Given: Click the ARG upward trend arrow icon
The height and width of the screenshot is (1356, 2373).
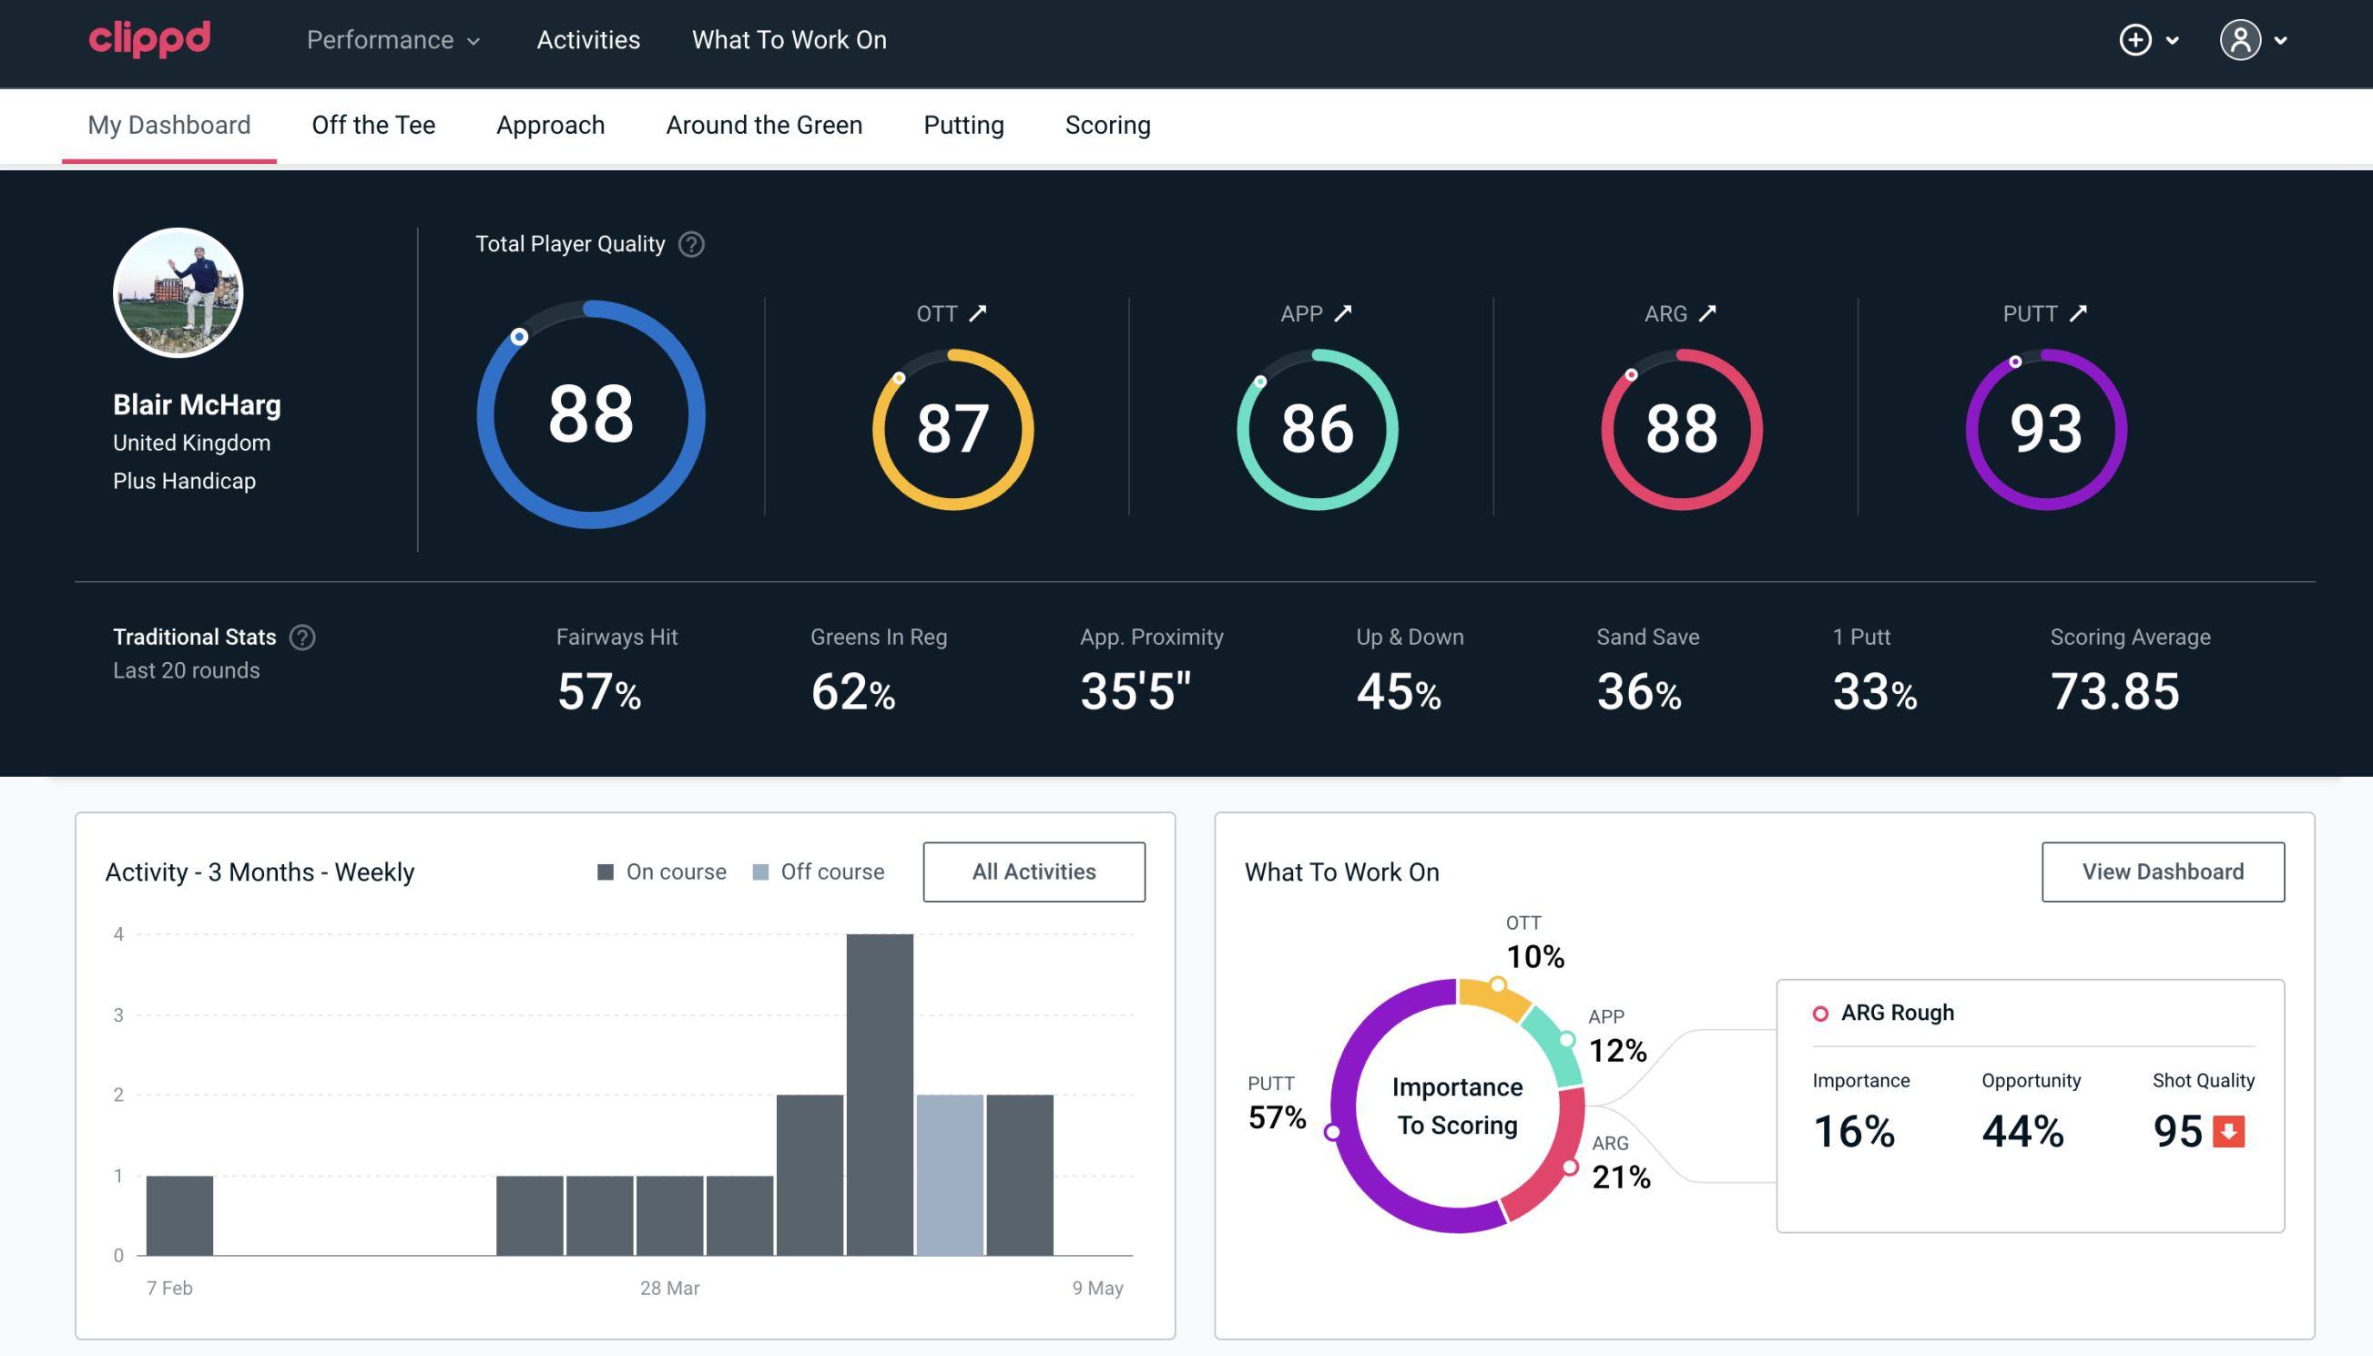Looking at the screenshot, I should click(x=1710, y=313).
